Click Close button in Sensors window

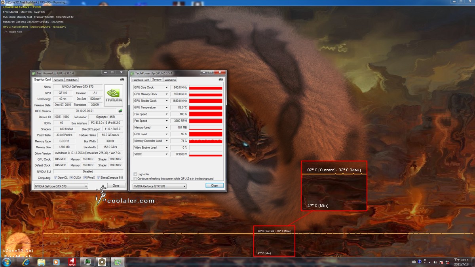[x=215, y=186]
